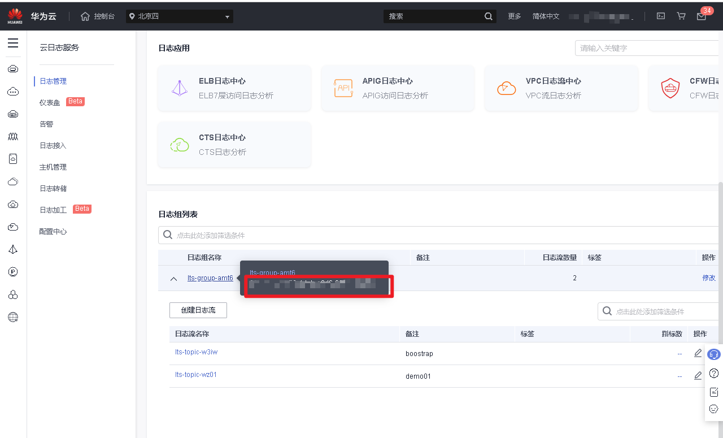Select 日志接入 in the left menu
This screenshot has height=438, width=723.
[x=53, y=146]
